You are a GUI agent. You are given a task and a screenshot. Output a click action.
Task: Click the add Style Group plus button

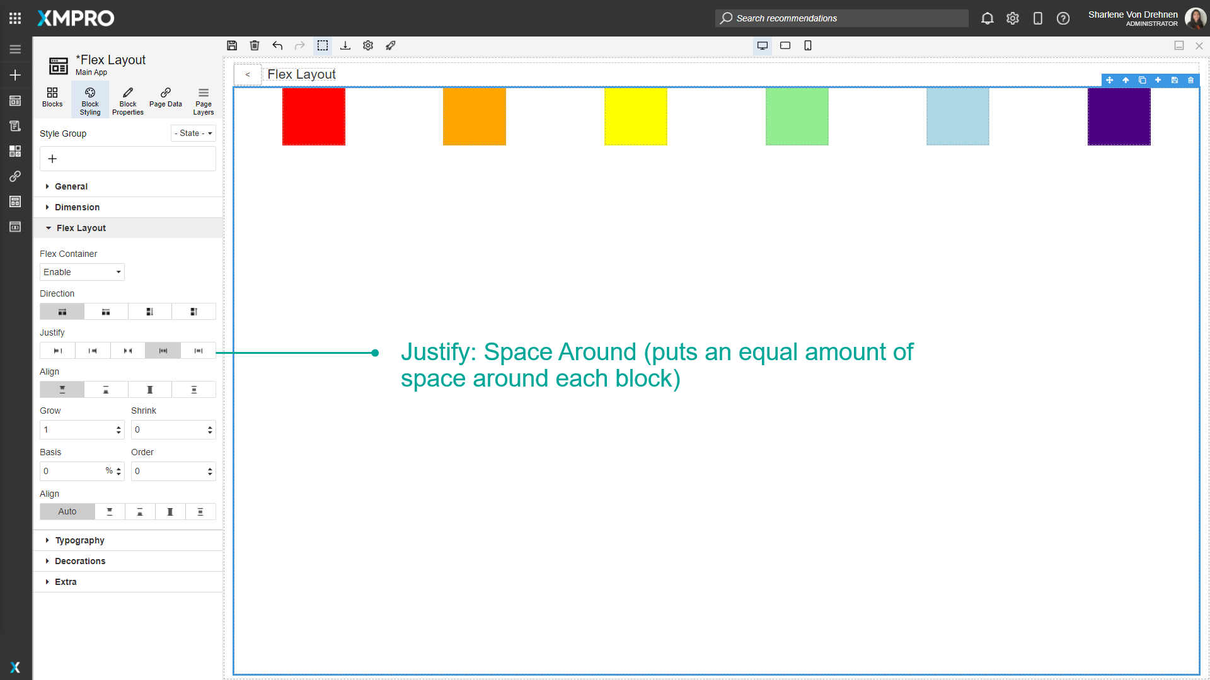pyautogui.click(x=52, y=159)
